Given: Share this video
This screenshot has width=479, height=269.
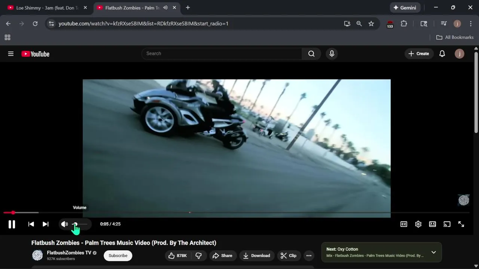Looking at the screenshot, I should point(223,256).
